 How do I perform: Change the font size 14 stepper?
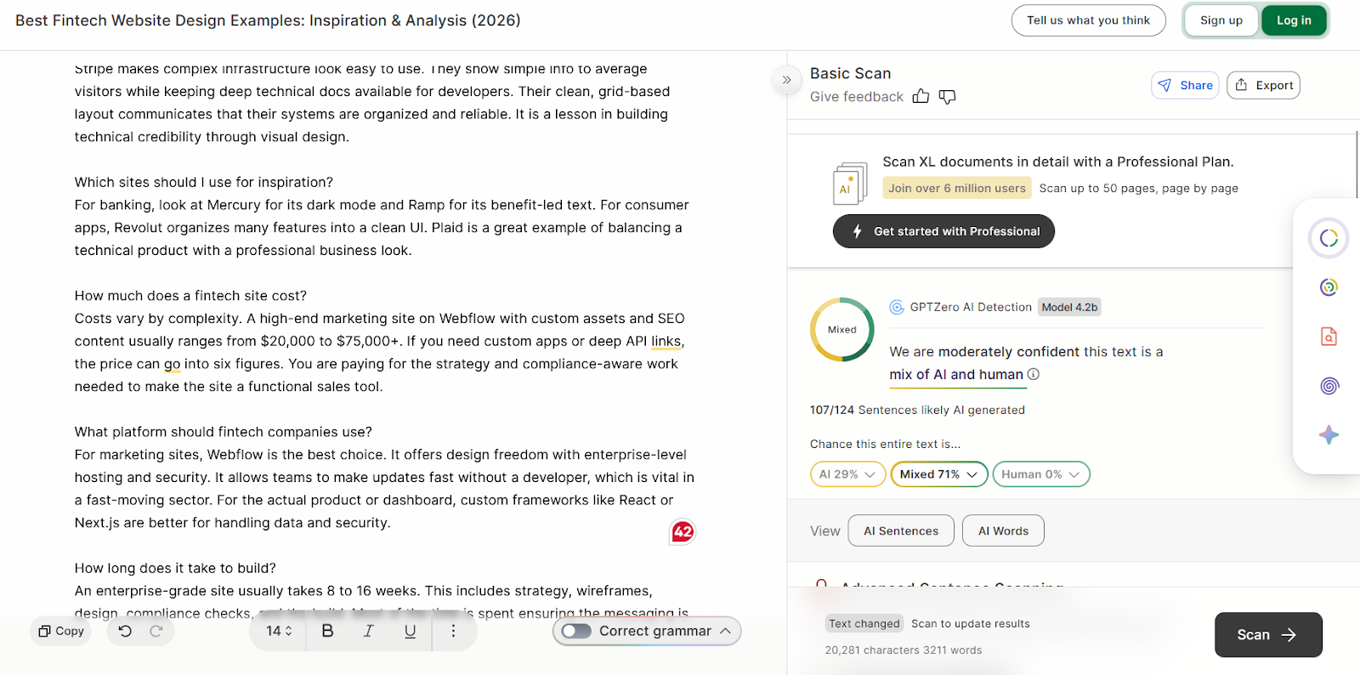(279, 631)
